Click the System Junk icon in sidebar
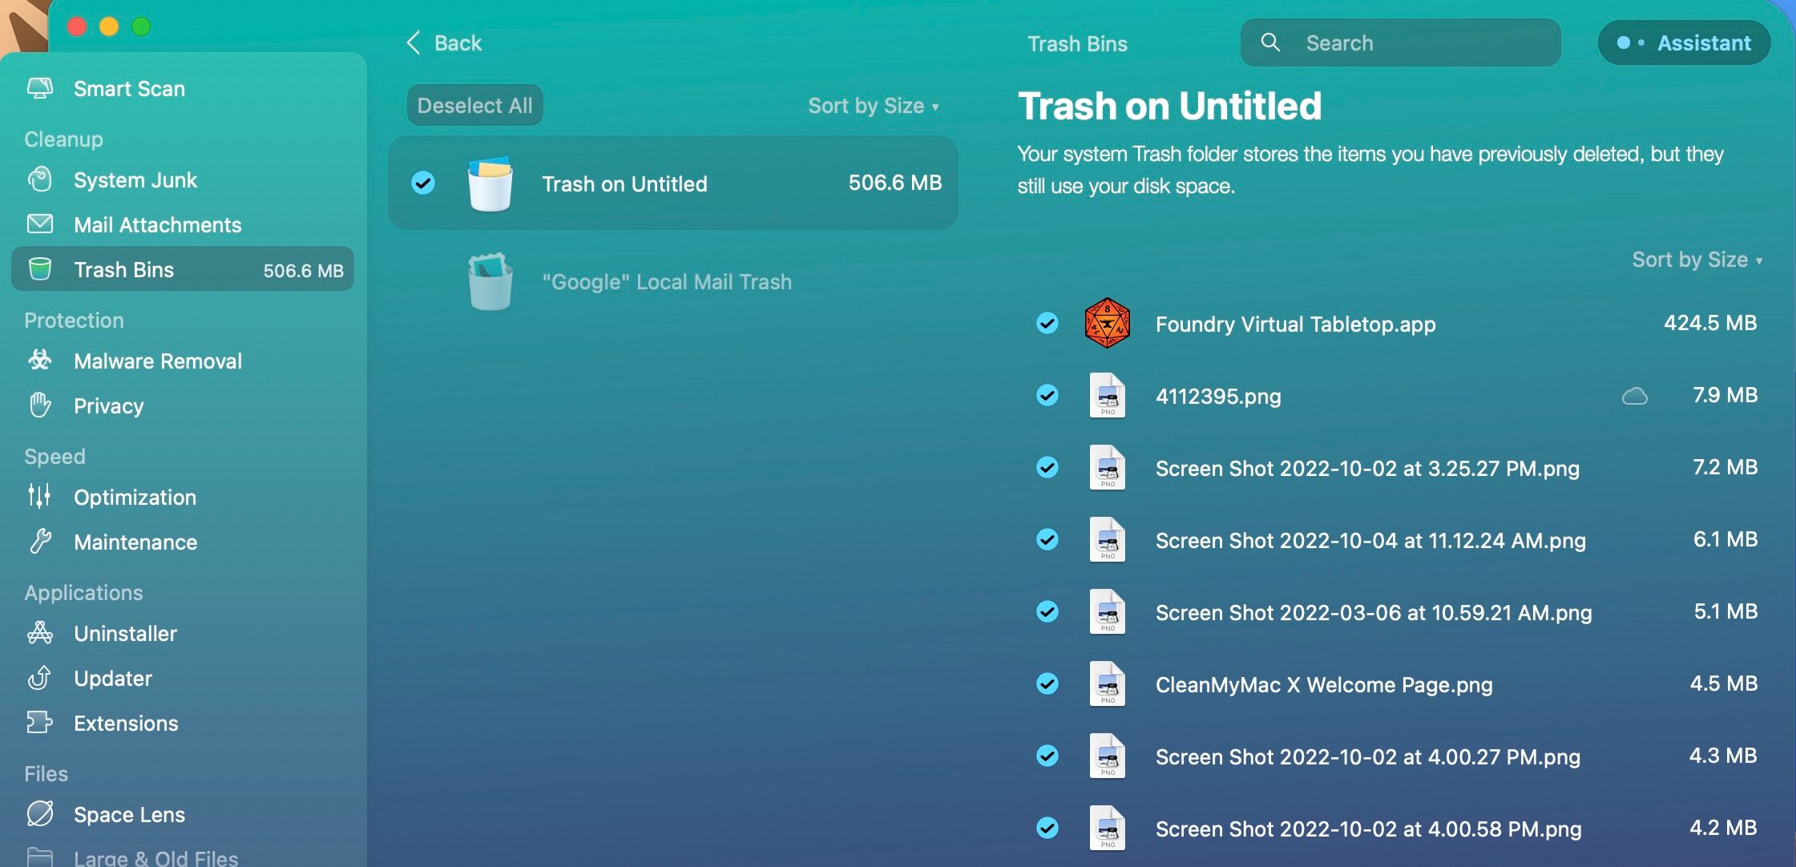Image resolution: width=1796 pixels, height=867 pixels. (40, 179)
